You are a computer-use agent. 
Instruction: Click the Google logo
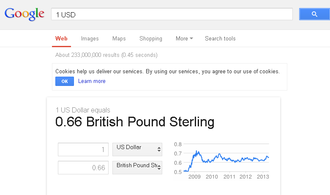[x=25, y=14]
